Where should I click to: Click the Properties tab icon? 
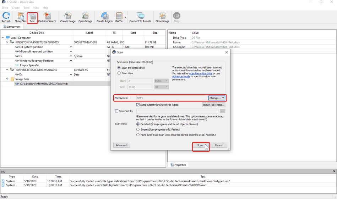tap(172, 165)
